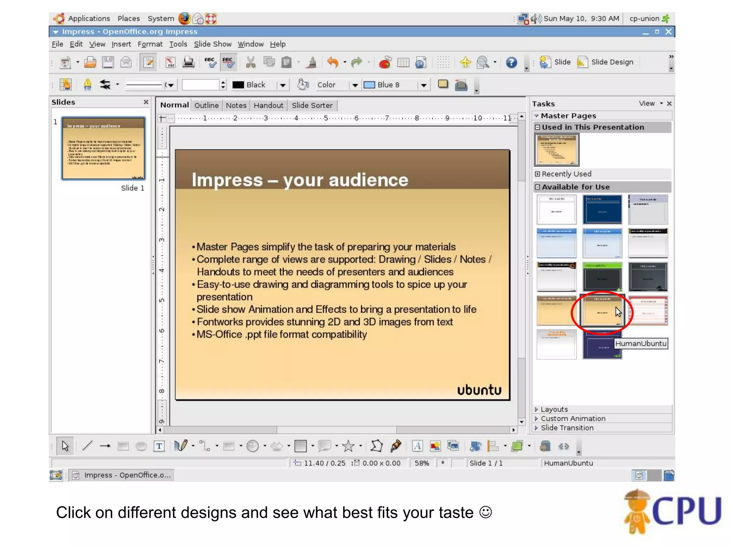Toggle the Edit File mode icon
The width and height of the screenshot is (730, 547).
pos(149,63)
